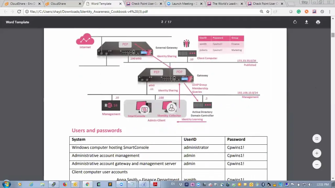
Task: Print the PDF document
Action: click(318, 22)
